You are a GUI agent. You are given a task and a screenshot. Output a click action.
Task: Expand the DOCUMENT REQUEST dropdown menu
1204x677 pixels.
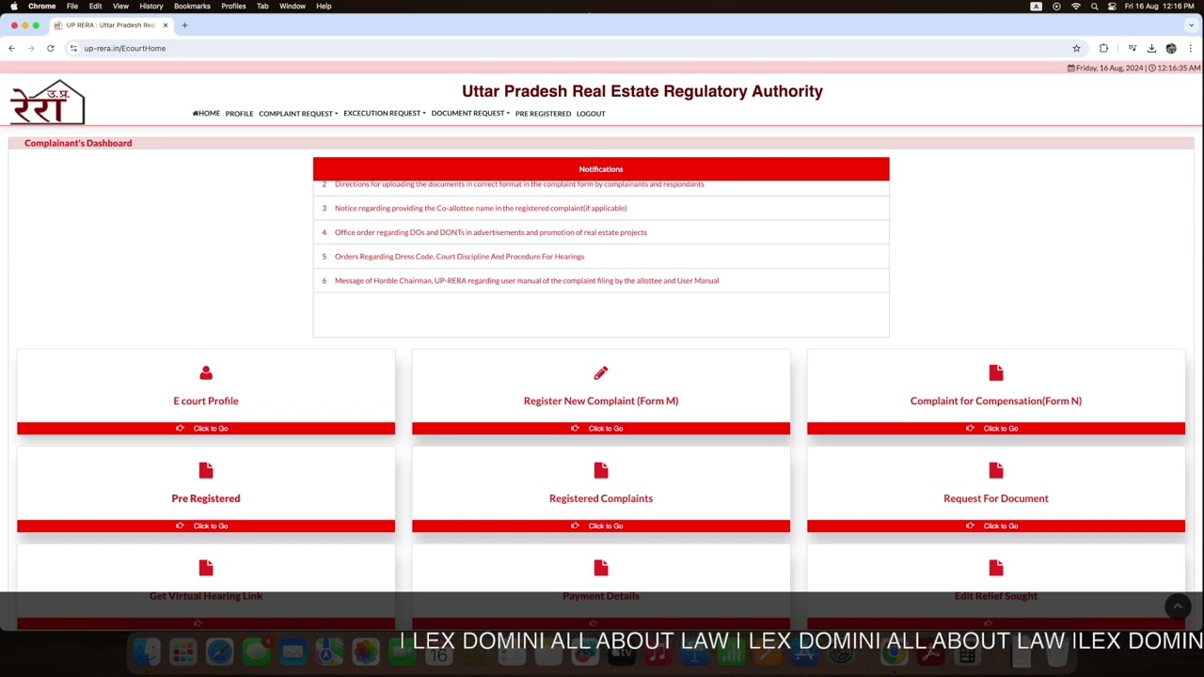tap(470, 114)
